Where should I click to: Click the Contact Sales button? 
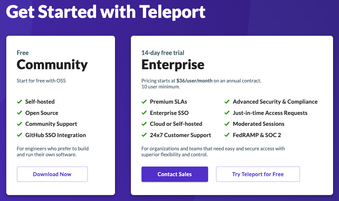(175, 174)
